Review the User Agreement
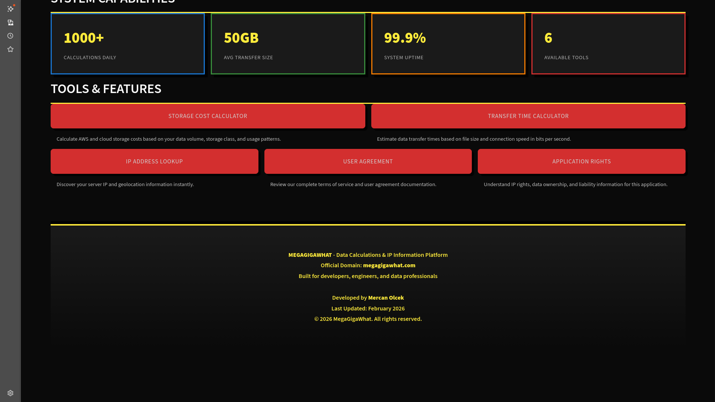Viewport: 715px width, 402px height. (368, 161)
